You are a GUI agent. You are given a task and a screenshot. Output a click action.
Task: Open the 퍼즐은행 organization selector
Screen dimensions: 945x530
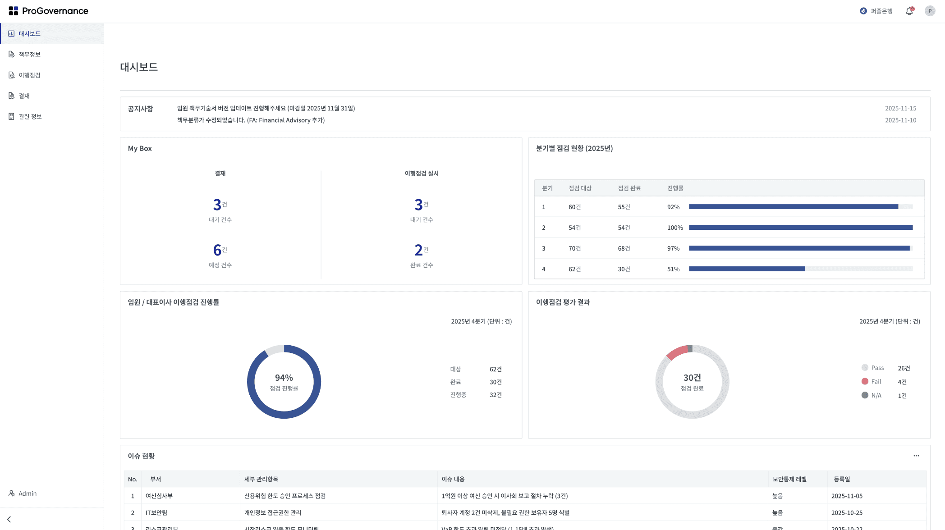(x=881, y=11)
